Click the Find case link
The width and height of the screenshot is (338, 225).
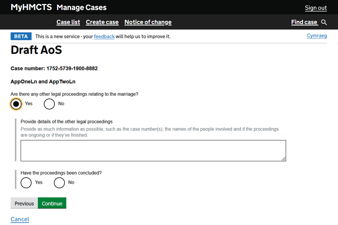click(x=304, y=22)
